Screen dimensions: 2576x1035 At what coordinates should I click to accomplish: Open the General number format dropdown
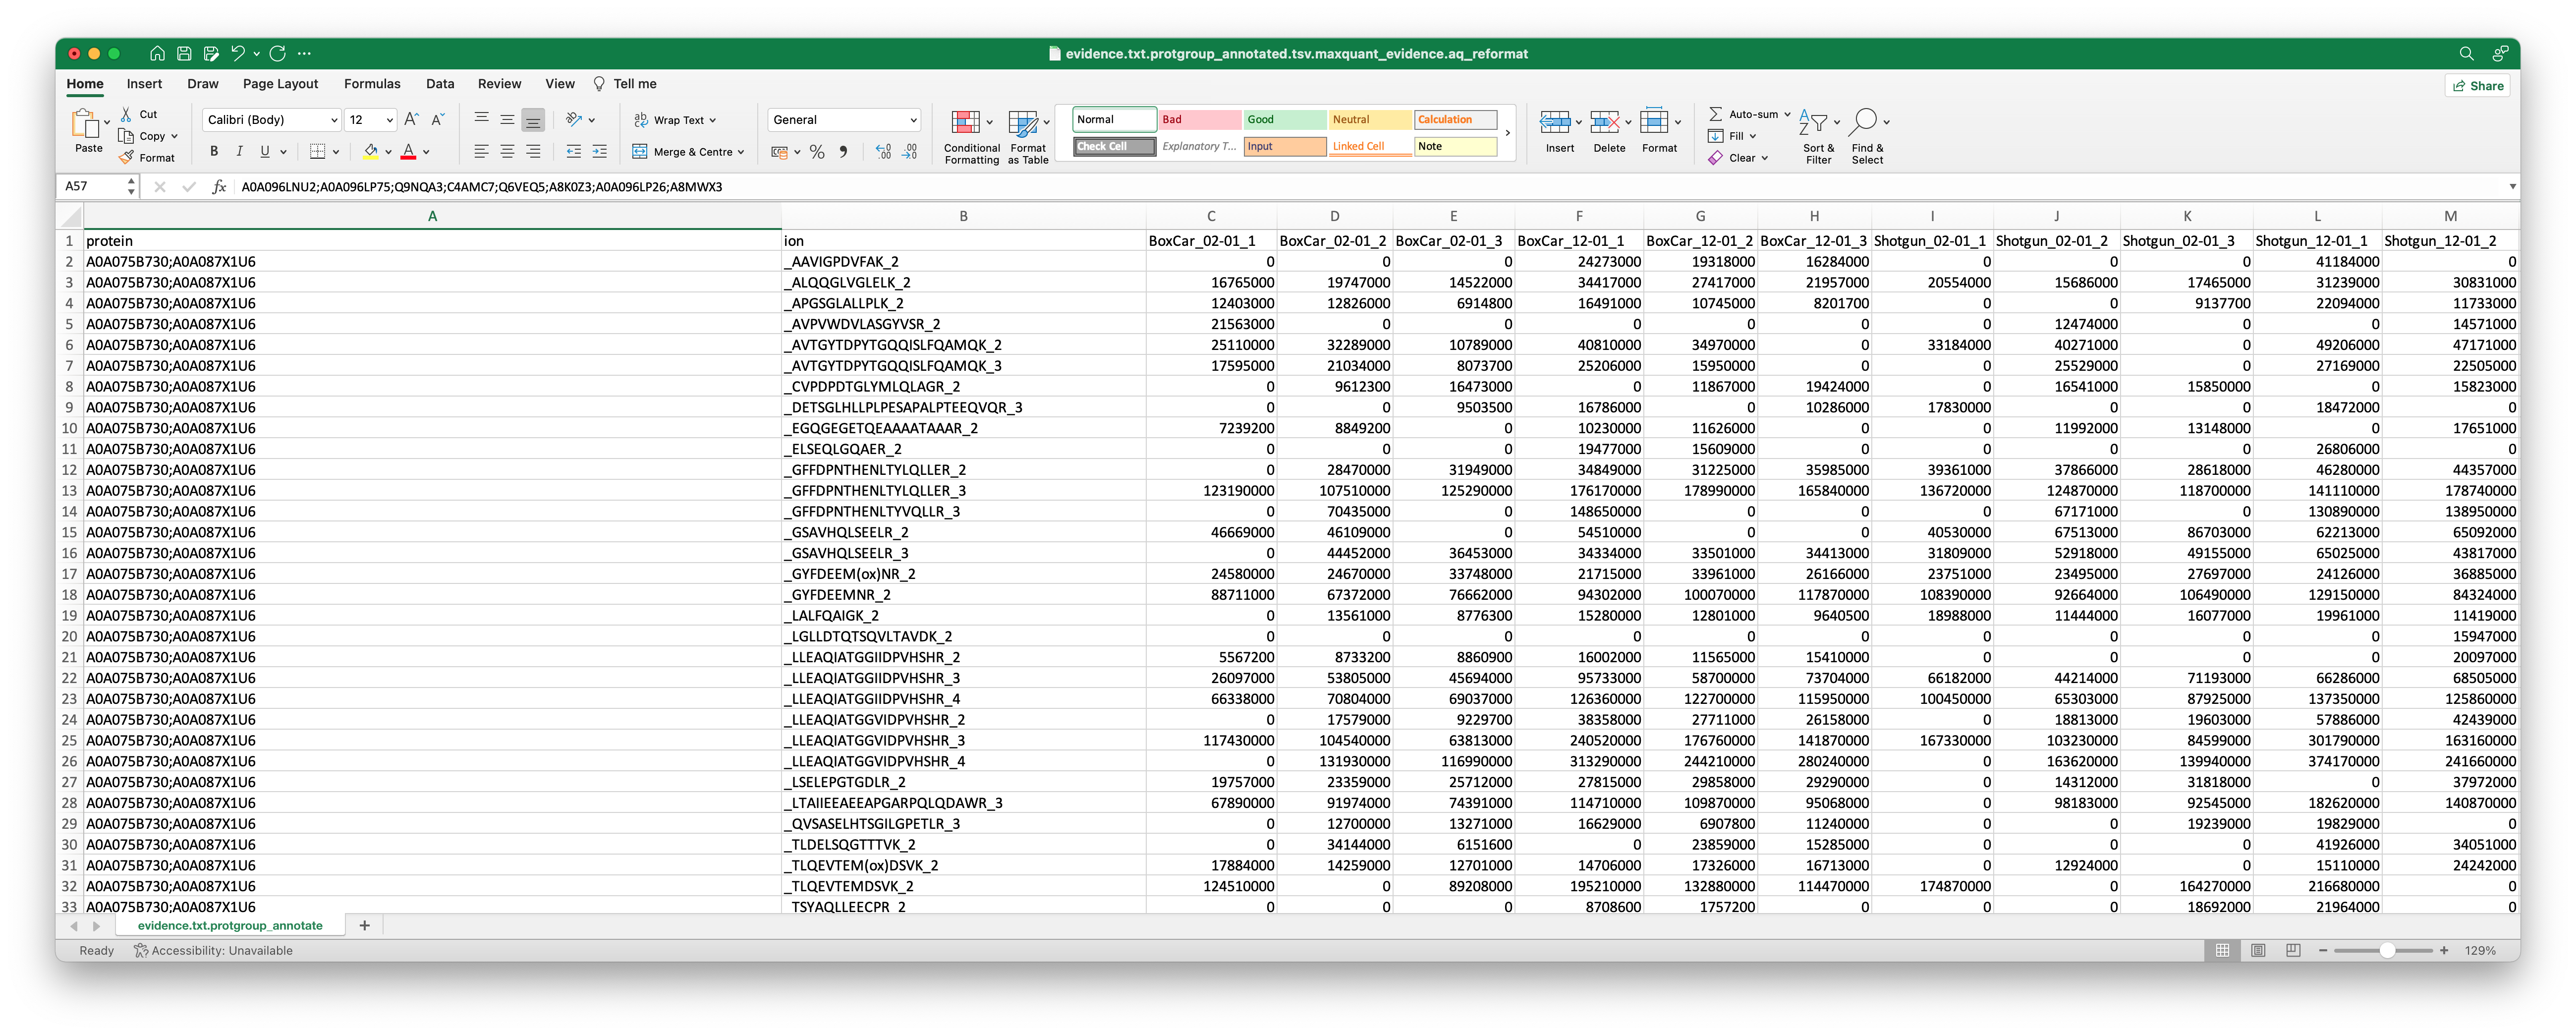click(913, 120)
